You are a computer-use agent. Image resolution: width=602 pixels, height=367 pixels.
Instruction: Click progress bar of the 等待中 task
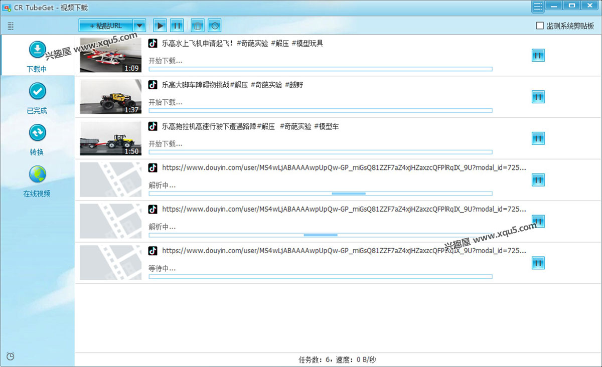(x=321, y=277)
